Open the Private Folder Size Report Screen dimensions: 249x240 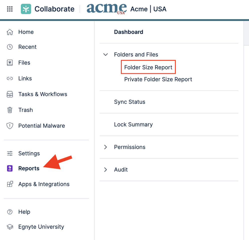(x=158, y=79)
